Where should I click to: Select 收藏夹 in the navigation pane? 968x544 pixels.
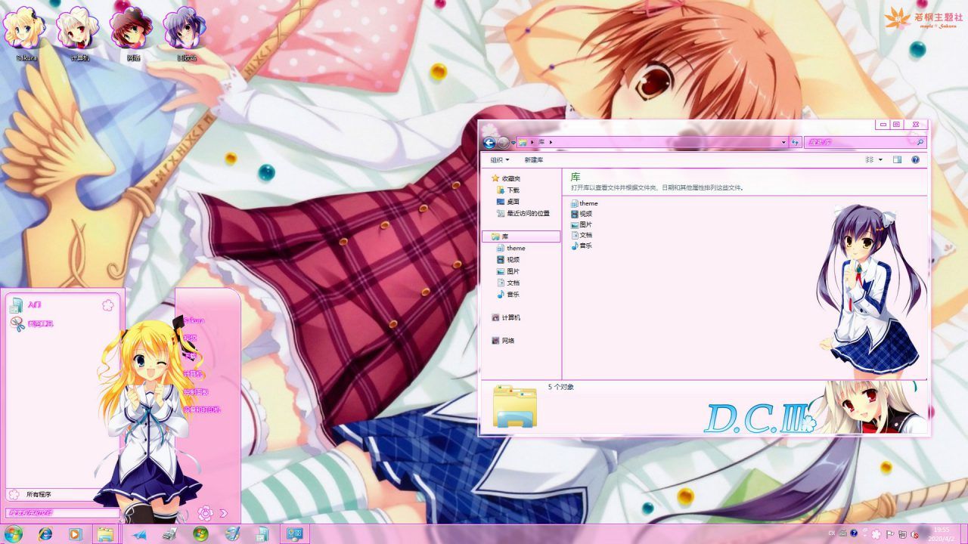point(505,178)
